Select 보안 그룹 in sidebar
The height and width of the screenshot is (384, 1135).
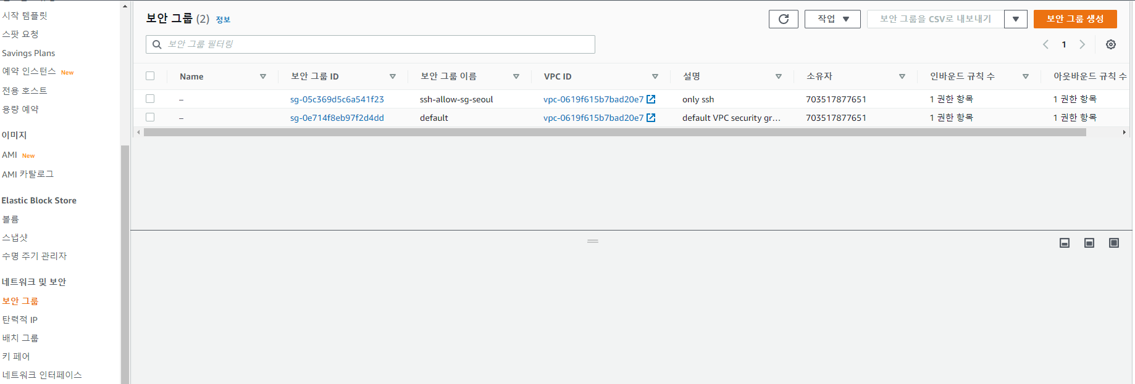[x=20, y=301]
